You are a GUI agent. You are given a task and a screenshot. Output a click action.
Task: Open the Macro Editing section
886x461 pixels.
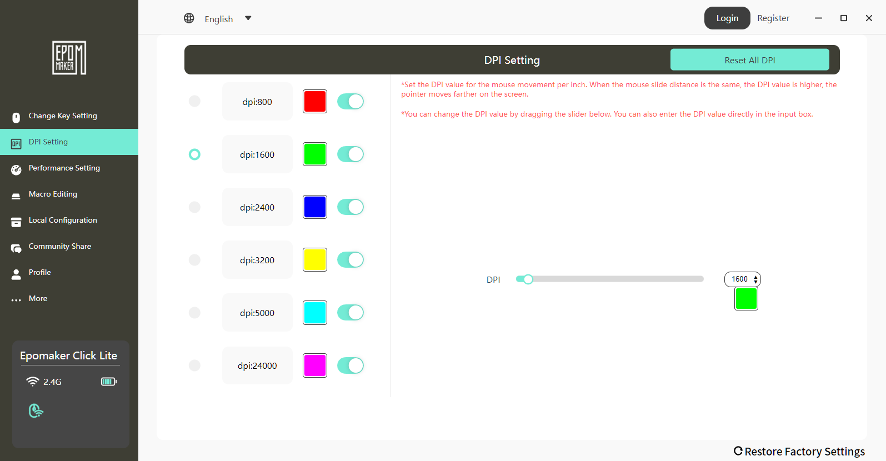[x=53, y=194]
